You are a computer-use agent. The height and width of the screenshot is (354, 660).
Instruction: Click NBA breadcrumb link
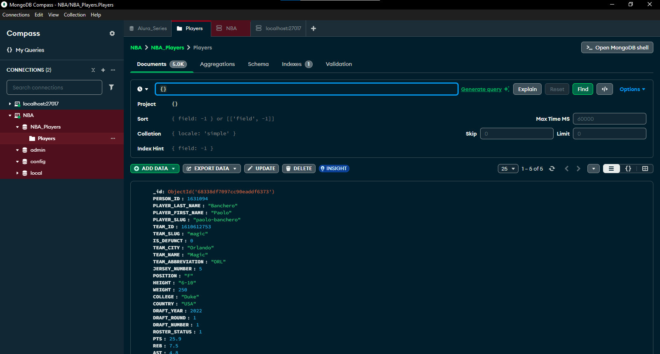point(136,48)
